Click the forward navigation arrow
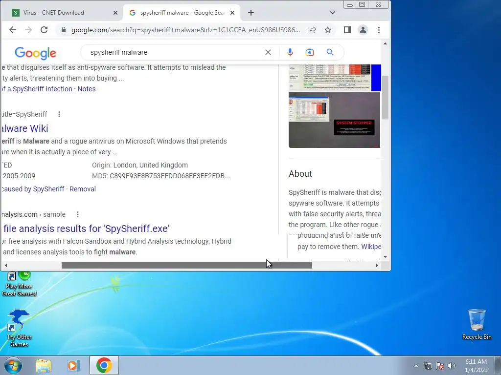Viewport: 501px width, 375px height. click(x=28, y=30)
